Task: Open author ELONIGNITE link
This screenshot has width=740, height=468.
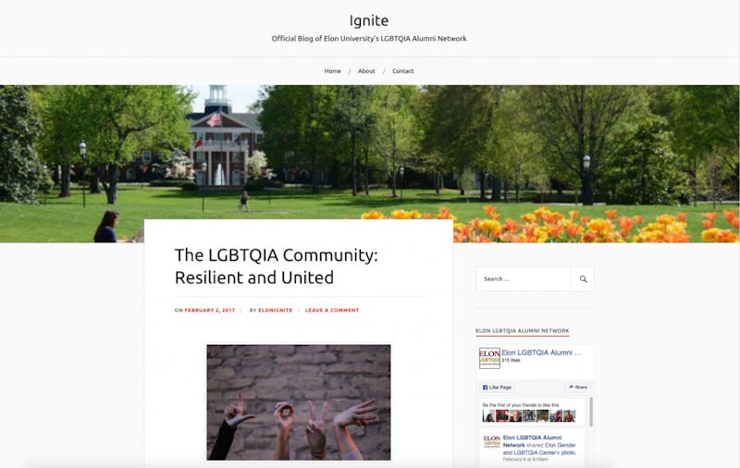Action: pyautogui.click(x=275, y=310)
